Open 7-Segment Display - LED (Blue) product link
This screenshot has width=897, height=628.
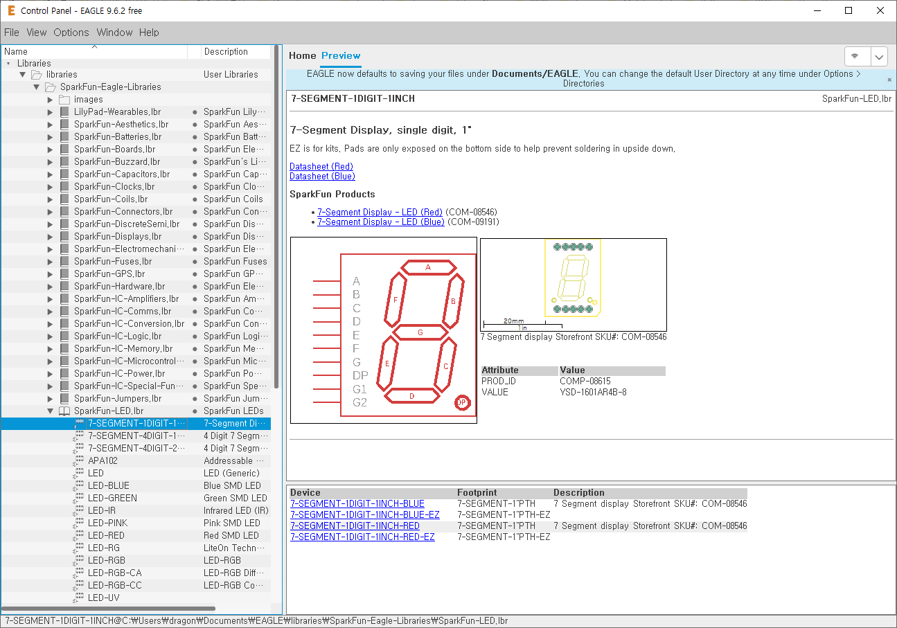tap(381, 222)
